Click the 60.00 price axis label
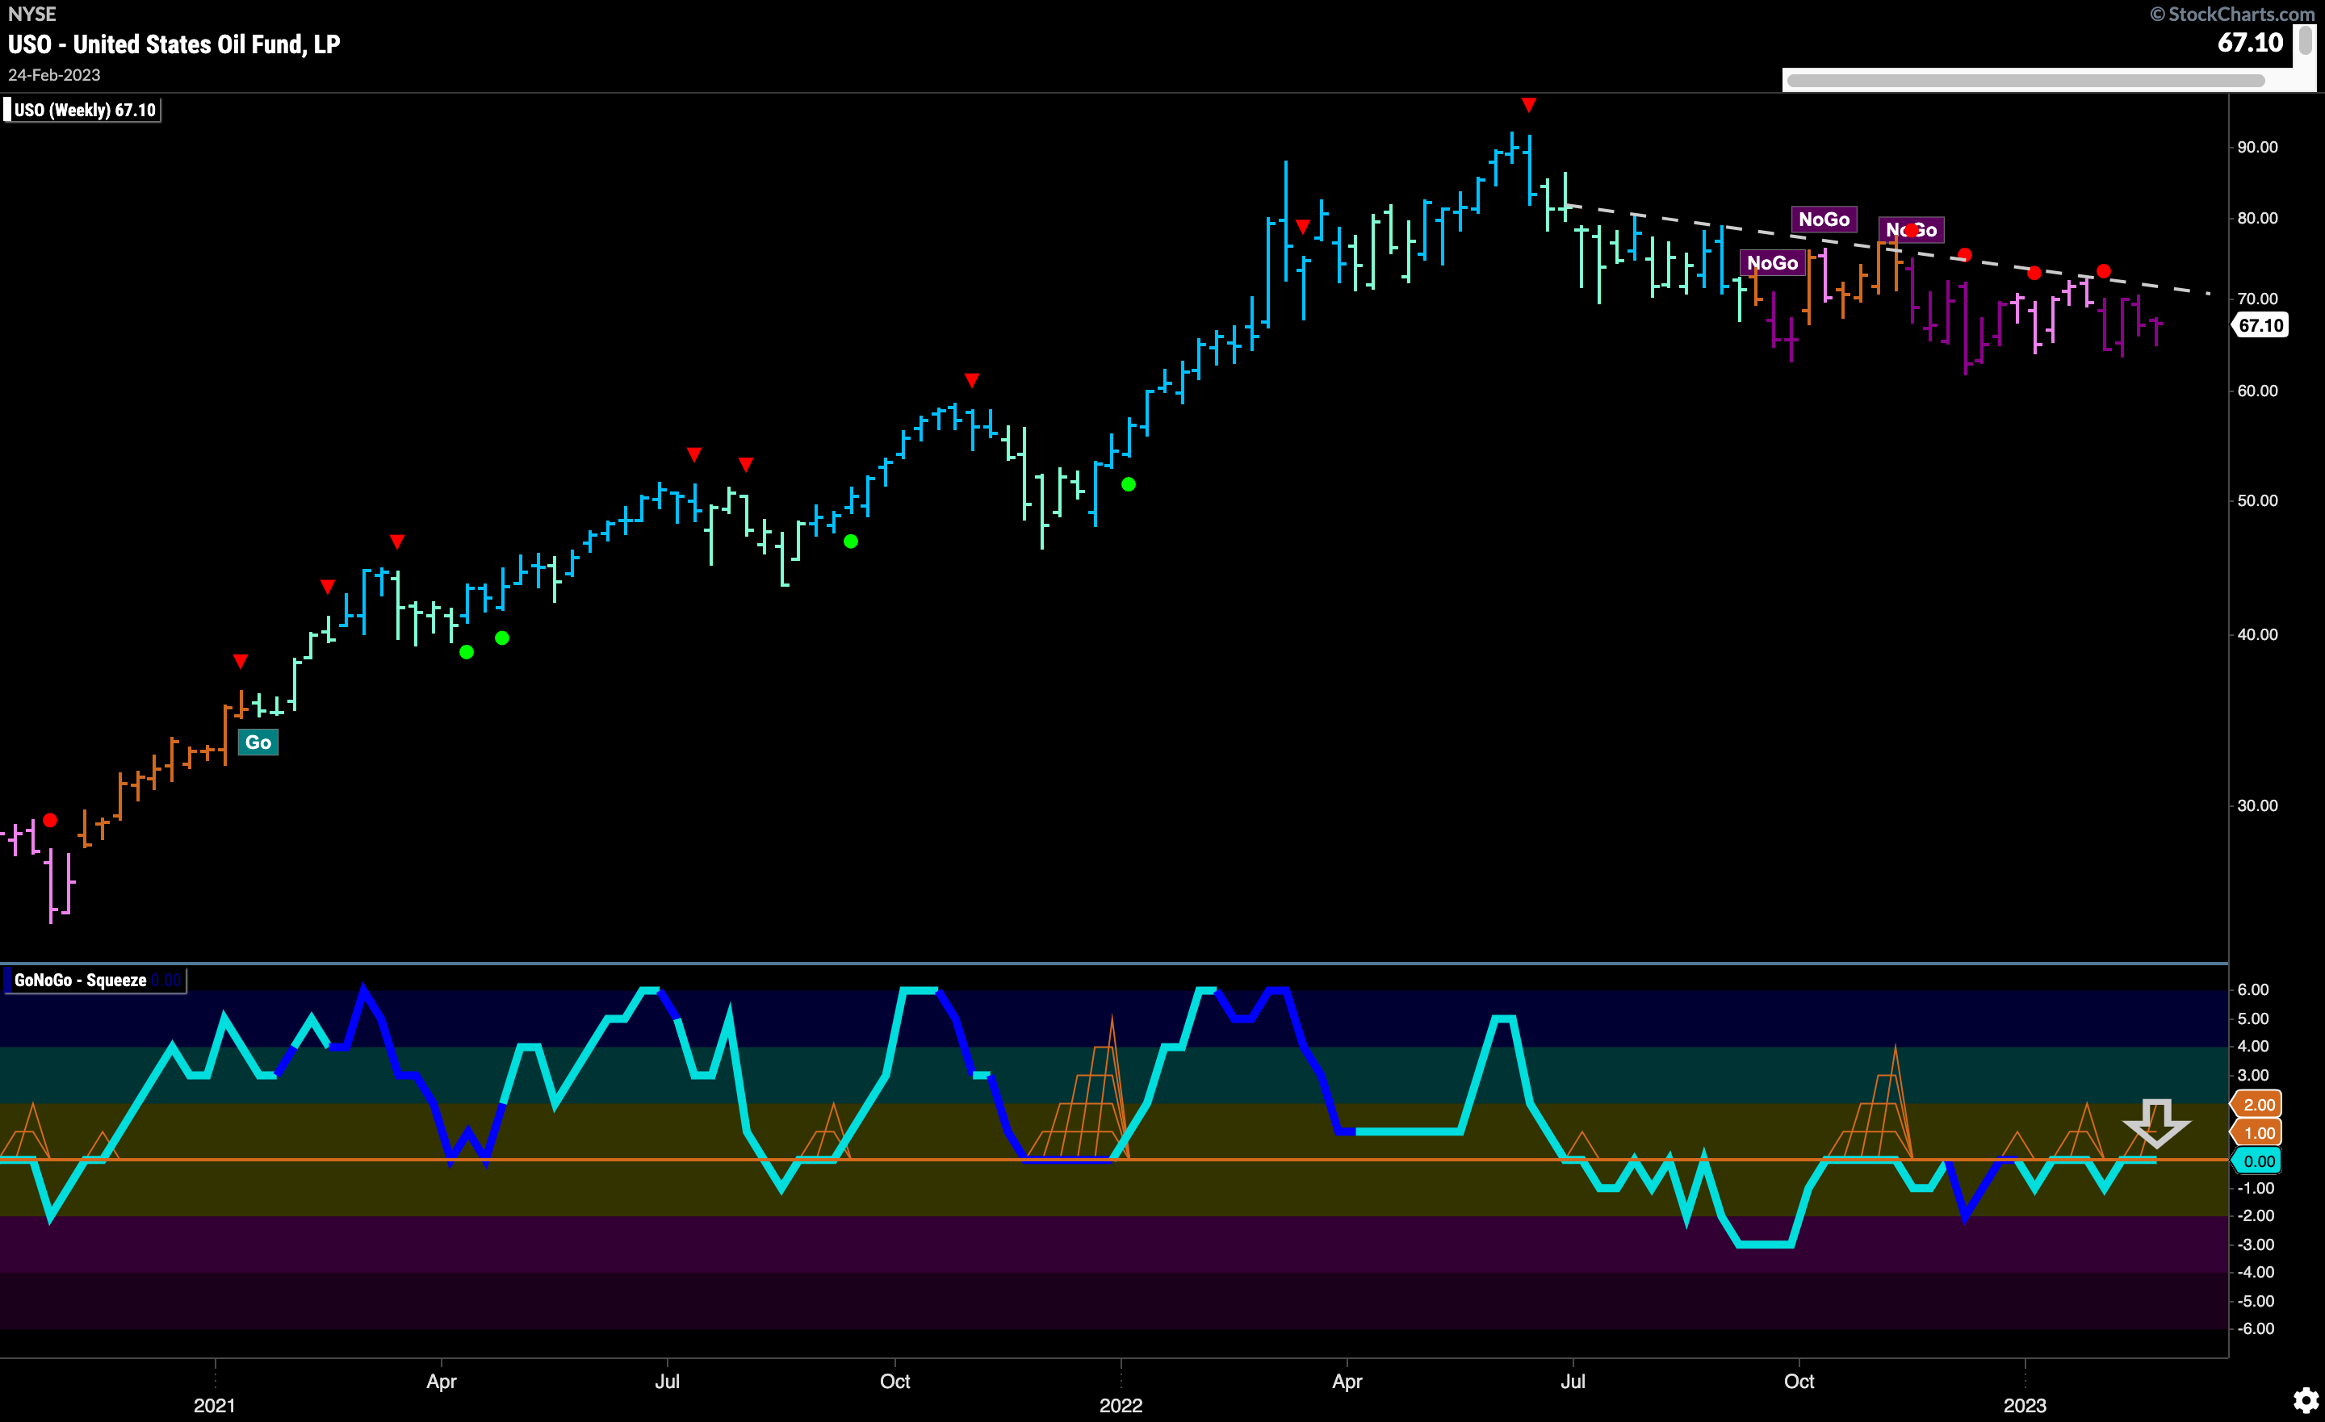 point(2257,391)
